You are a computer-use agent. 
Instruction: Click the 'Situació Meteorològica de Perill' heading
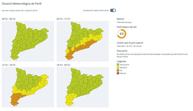(x=22, y=4)
